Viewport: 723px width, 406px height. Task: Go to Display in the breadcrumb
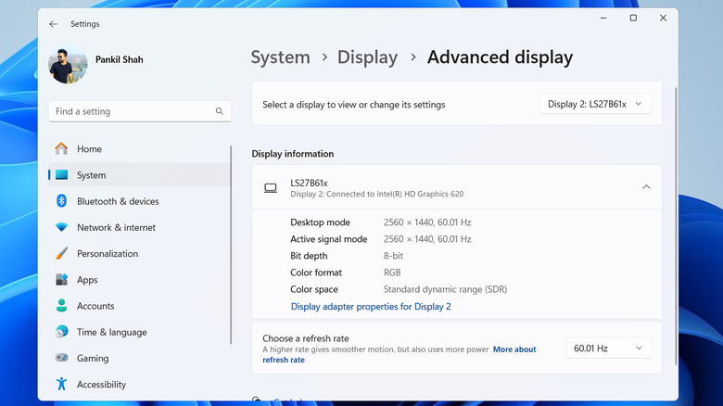367,57
